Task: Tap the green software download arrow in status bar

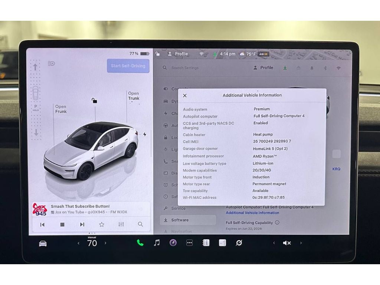Action: point(215,54)
